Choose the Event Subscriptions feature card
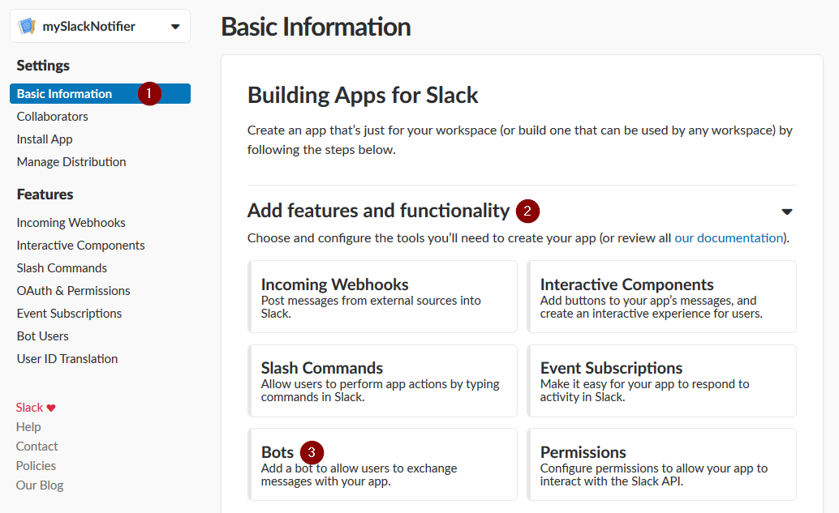Image resolution: width=839 pixels, height=513 pixels. [662, 380]
